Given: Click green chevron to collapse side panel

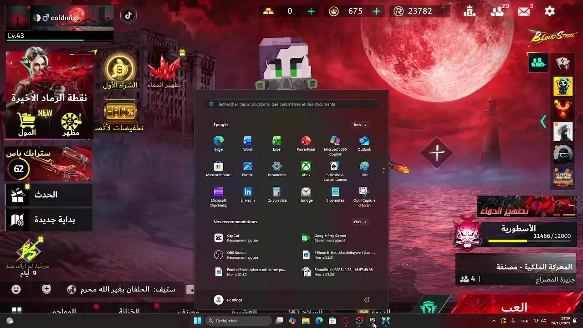Looking at the screenshot, I should 543,121.
